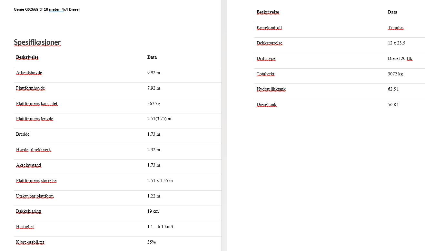Click the Diesel 20 Hk value
This screenshot has width=425, height=251.
point(400,59)
